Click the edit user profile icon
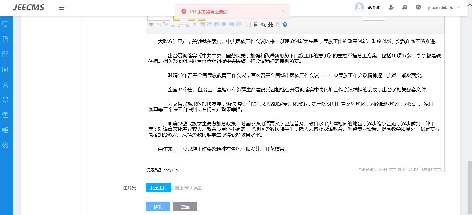The image size is (472, 215). tap(391, 7)
